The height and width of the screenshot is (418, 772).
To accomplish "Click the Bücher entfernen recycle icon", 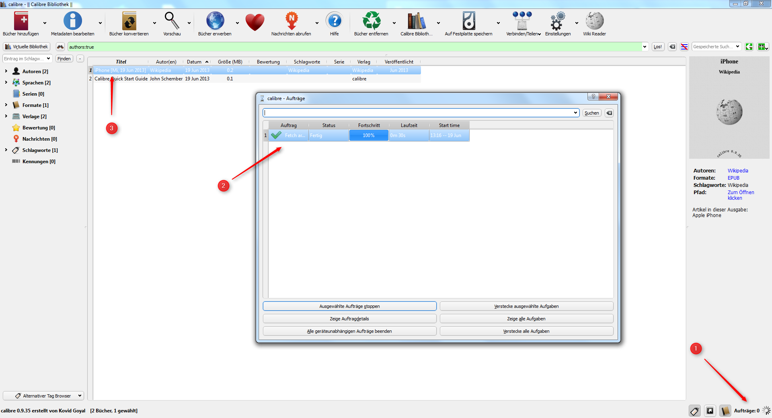I will pos(371,22).
